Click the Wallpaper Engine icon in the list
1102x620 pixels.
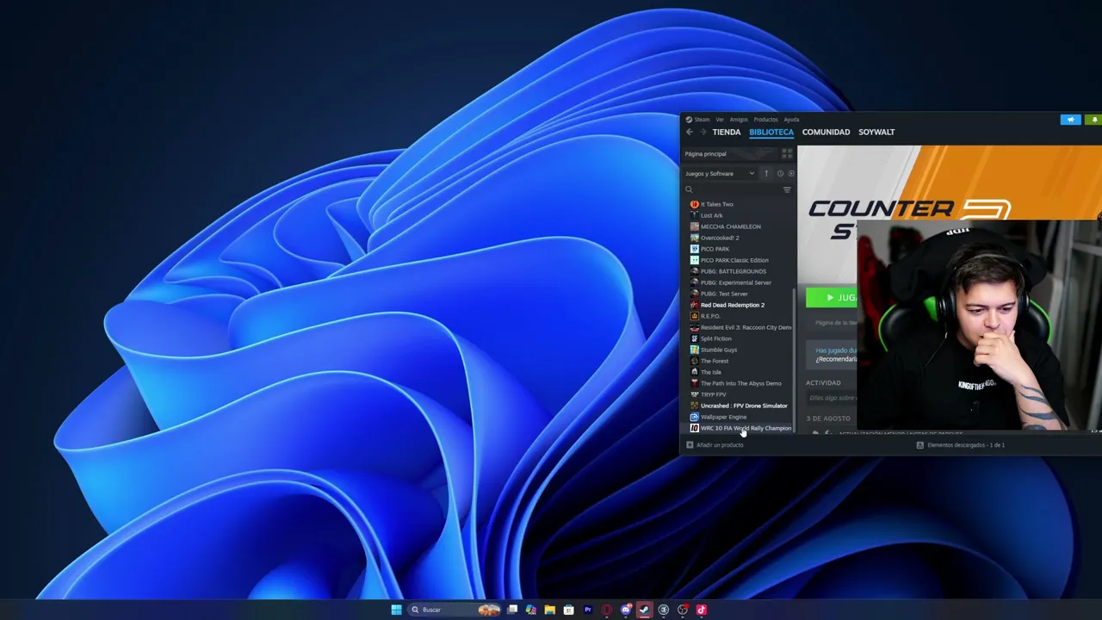(x=695, y=417)
